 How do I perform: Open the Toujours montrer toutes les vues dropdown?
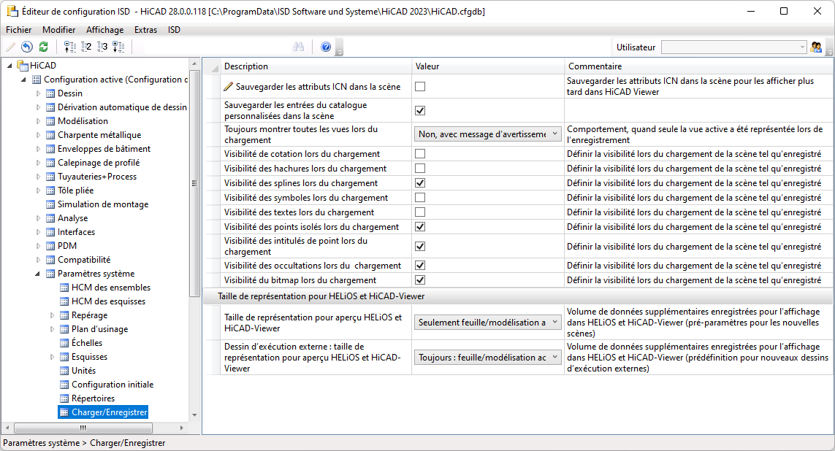pos(487,134)
